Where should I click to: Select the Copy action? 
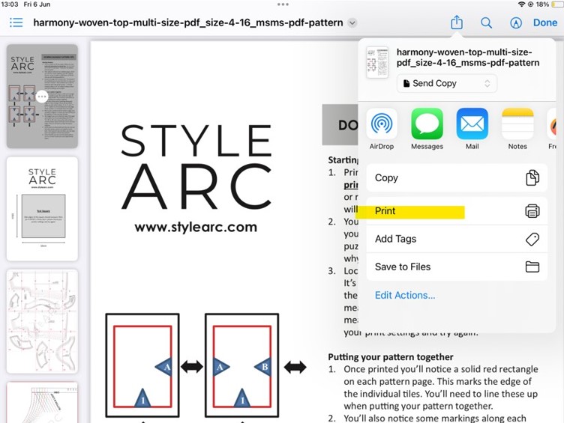pos(457,177)
